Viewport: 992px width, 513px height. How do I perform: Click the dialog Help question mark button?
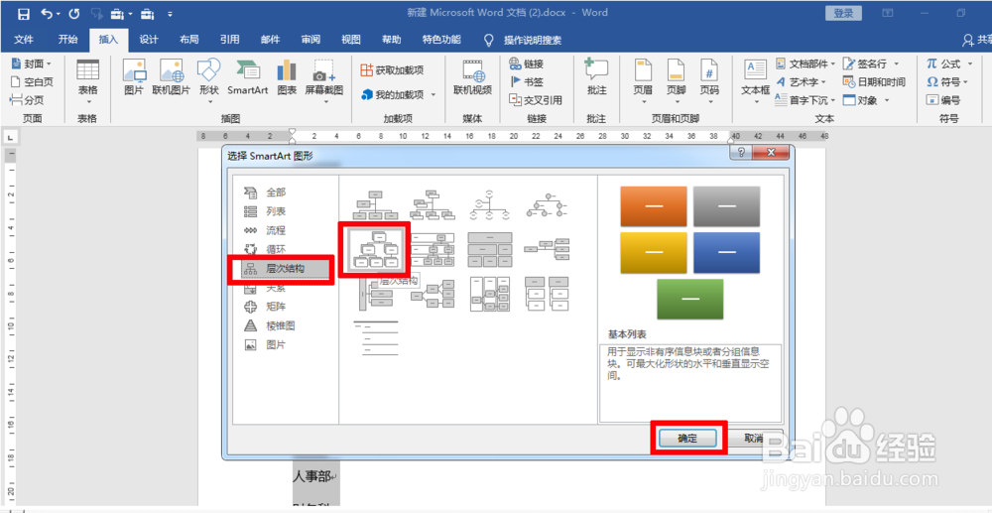[741, 153]
